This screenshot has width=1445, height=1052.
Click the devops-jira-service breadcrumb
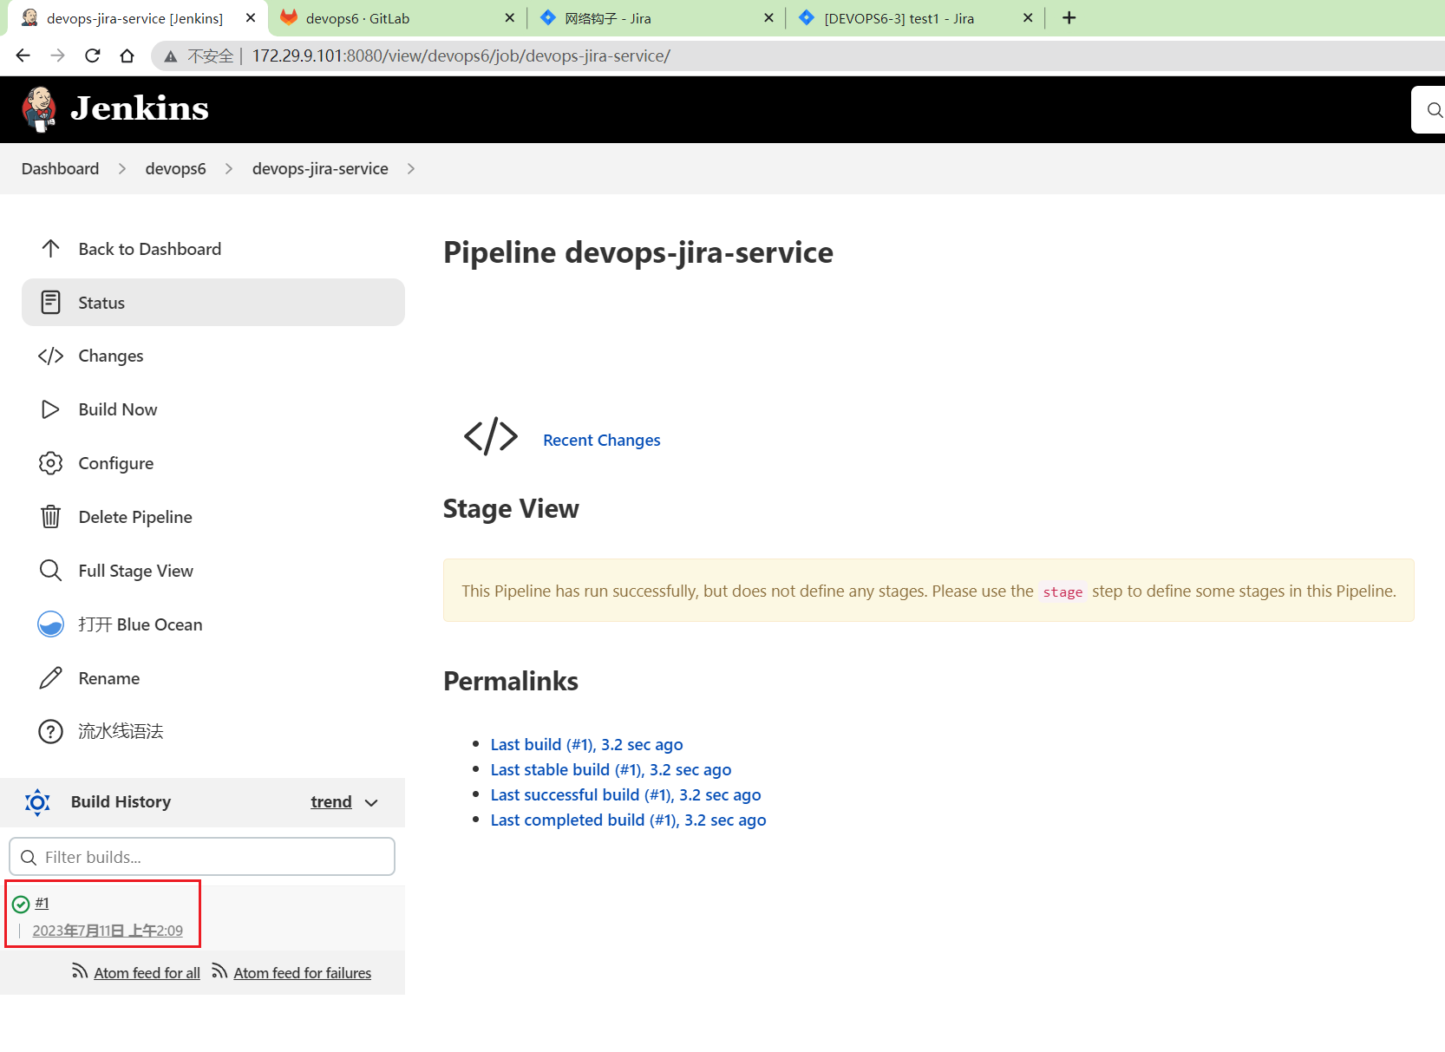tap(320, 169)
